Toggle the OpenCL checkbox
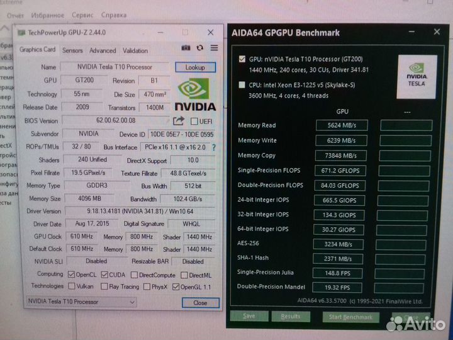This screenshot has width=453, height=340. (71, 275)
